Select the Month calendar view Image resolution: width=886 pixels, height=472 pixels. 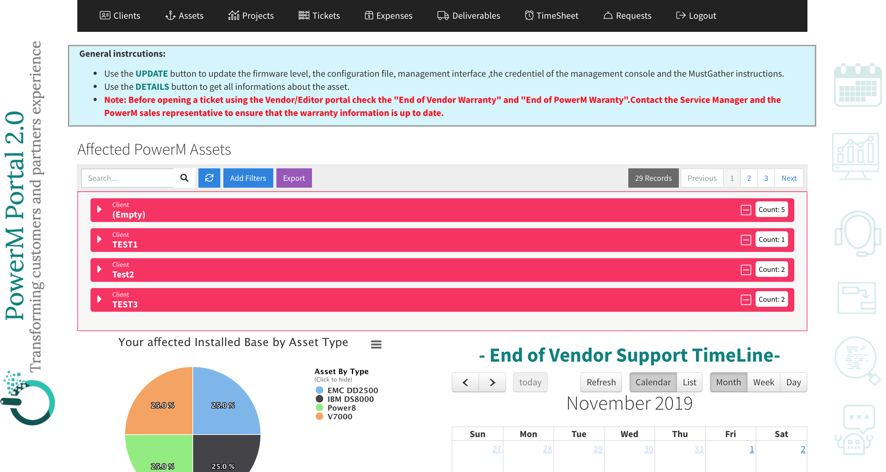click(x=728, y=382)
